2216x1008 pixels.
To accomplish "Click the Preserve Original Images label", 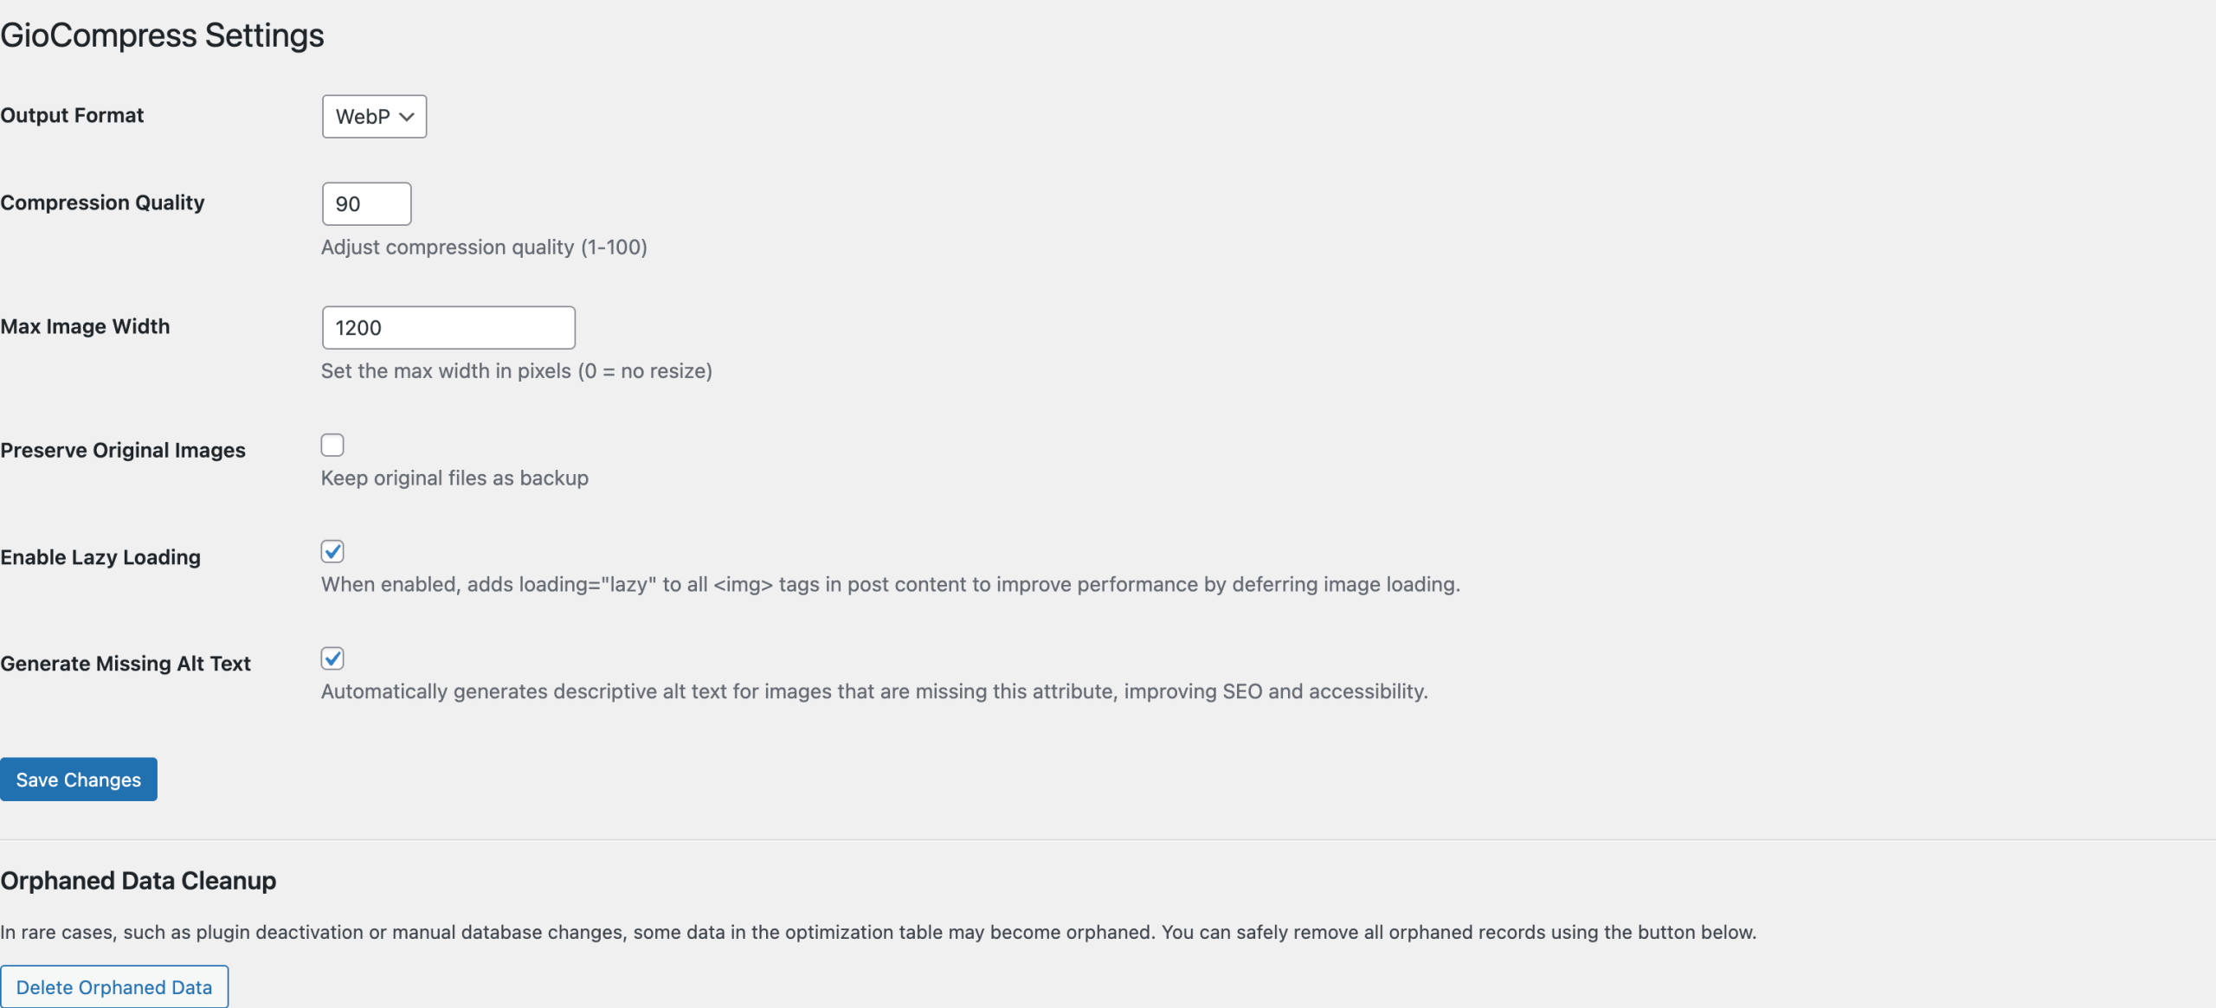I will pos(123,451).
